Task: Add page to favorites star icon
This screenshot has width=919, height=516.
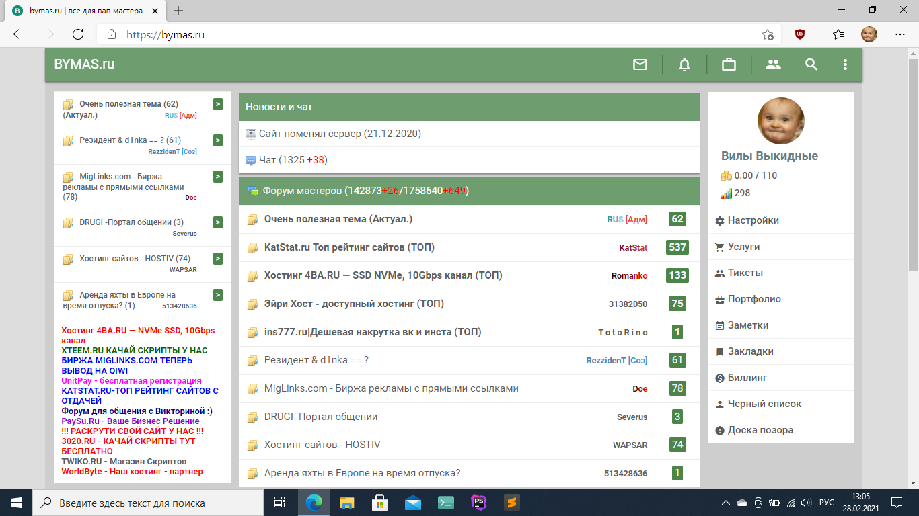Action: pos(768,34)
